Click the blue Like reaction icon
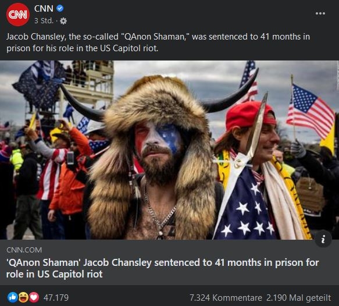339x306 pixels. coord(13,298)
